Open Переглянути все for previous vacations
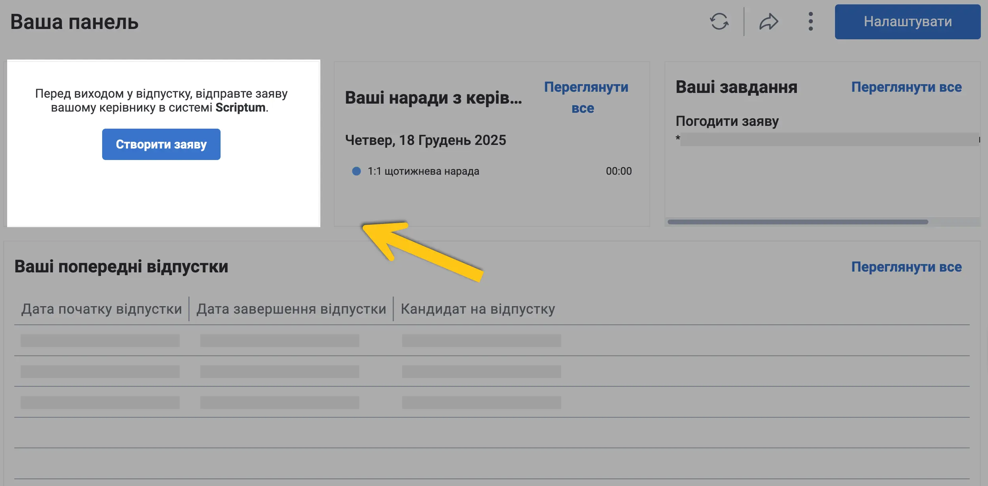Screen dimensions: 988x486 coord(906,267)
